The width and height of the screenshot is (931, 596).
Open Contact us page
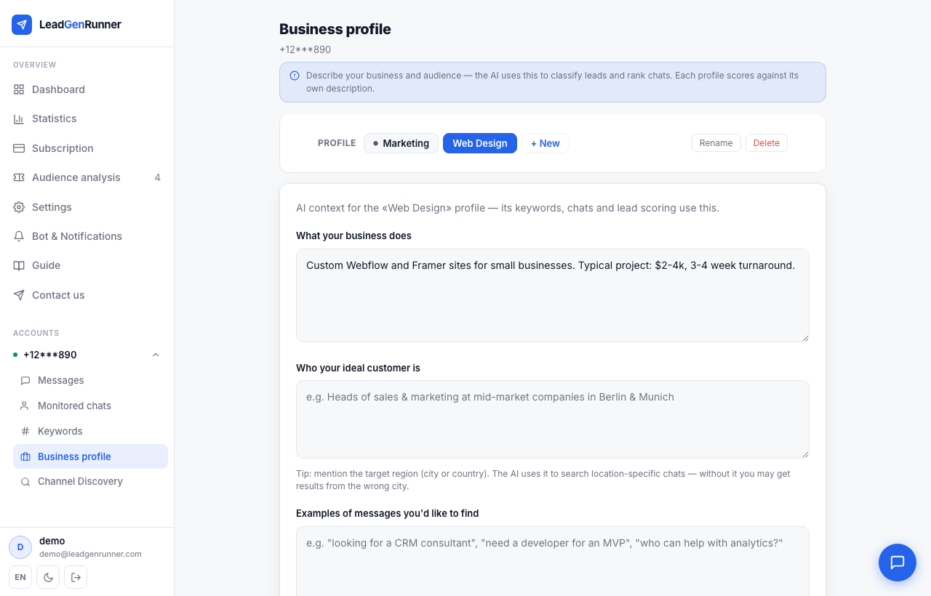(x=87, y=295)
